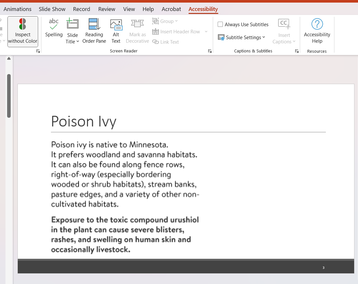Enable Always Use Subtitles checkbox
358x284 pixels.
[x=220, y=25]
